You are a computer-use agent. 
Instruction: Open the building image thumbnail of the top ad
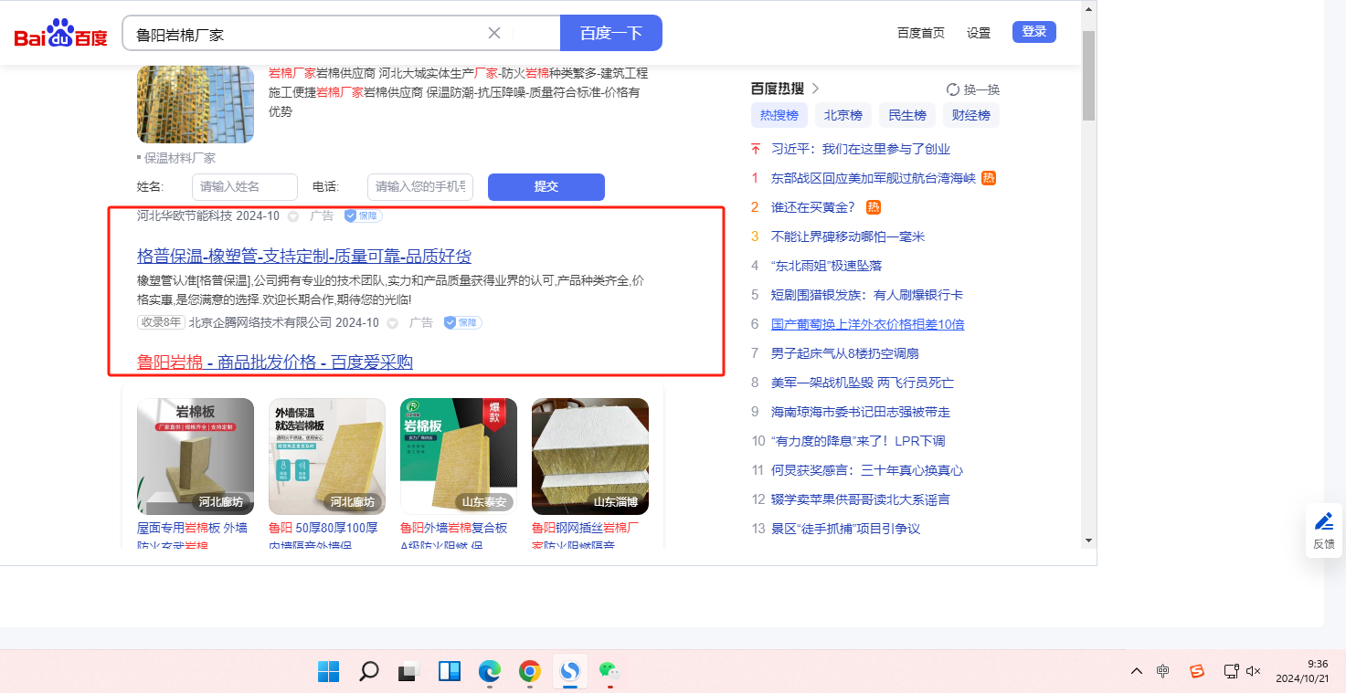click(x=196, y=104)
